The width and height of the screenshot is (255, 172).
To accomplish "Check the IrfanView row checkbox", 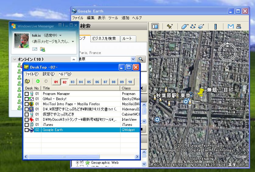I will (26, 120).
